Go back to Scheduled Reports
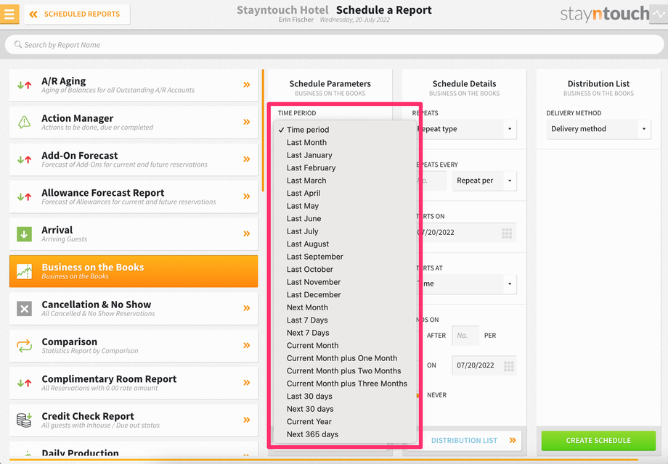The image size is (668, 464). click(77, 14)
